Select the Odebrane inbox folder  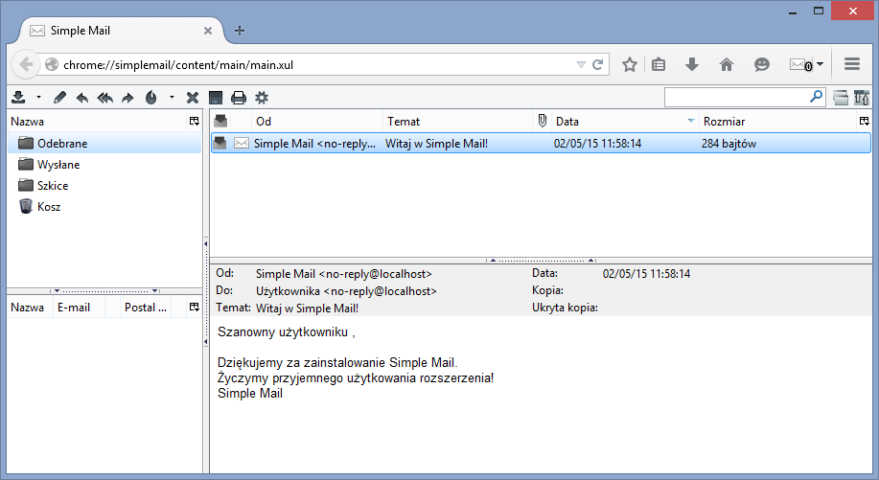(104, 144)
